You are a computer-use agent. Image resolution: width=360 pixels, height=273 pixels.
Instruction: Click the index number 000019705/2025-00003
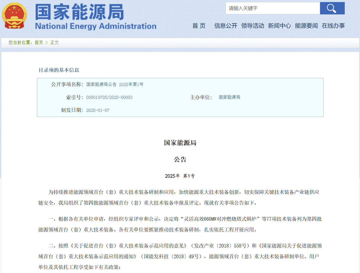coord(109,97)
